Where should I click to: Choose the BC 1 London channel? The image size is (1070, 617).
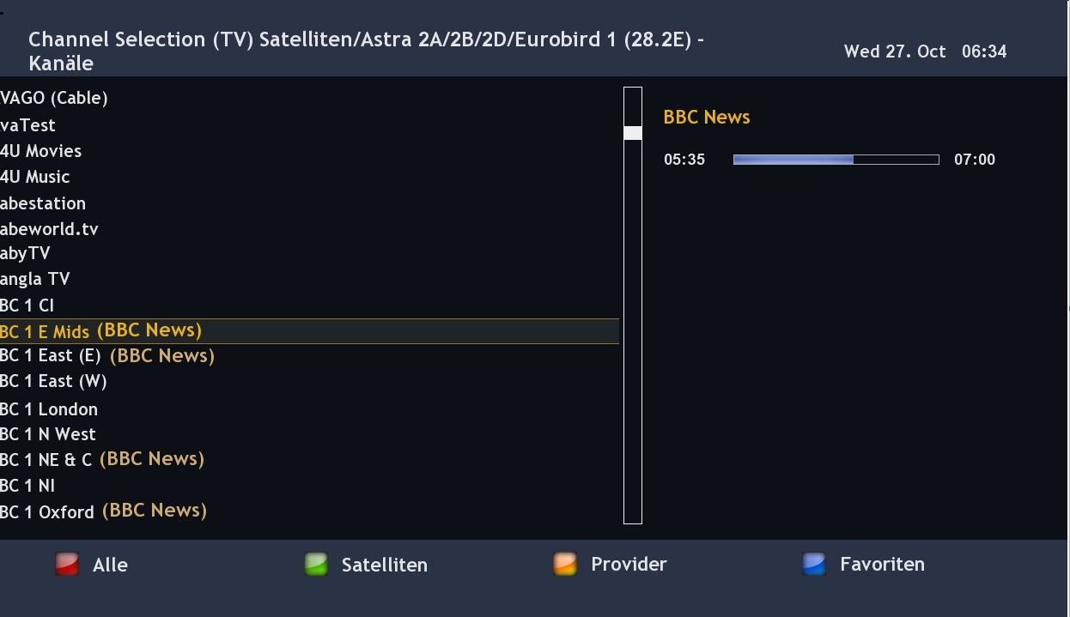pyautogui.click(x=49, y=409)
